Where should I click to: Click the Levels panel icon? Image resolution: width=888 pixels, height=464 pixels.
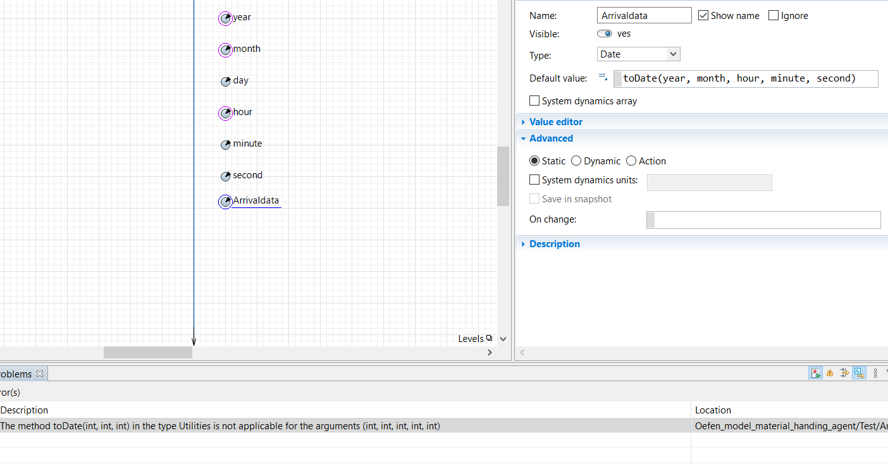tap(490, 338)
